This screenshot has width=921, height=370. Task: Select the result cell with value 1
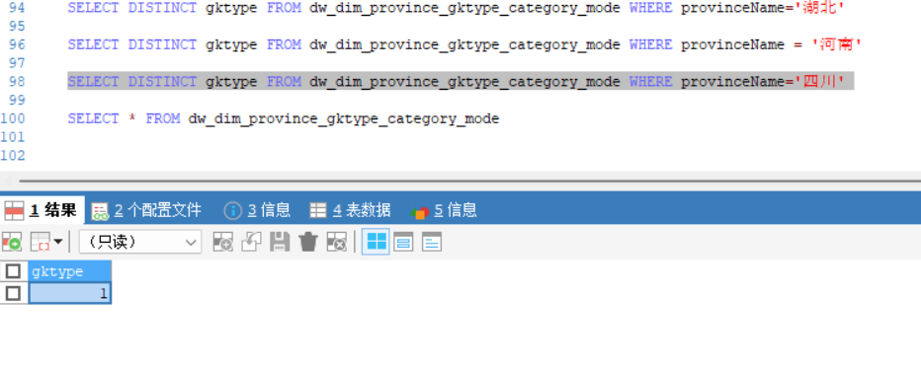(69, 293)
